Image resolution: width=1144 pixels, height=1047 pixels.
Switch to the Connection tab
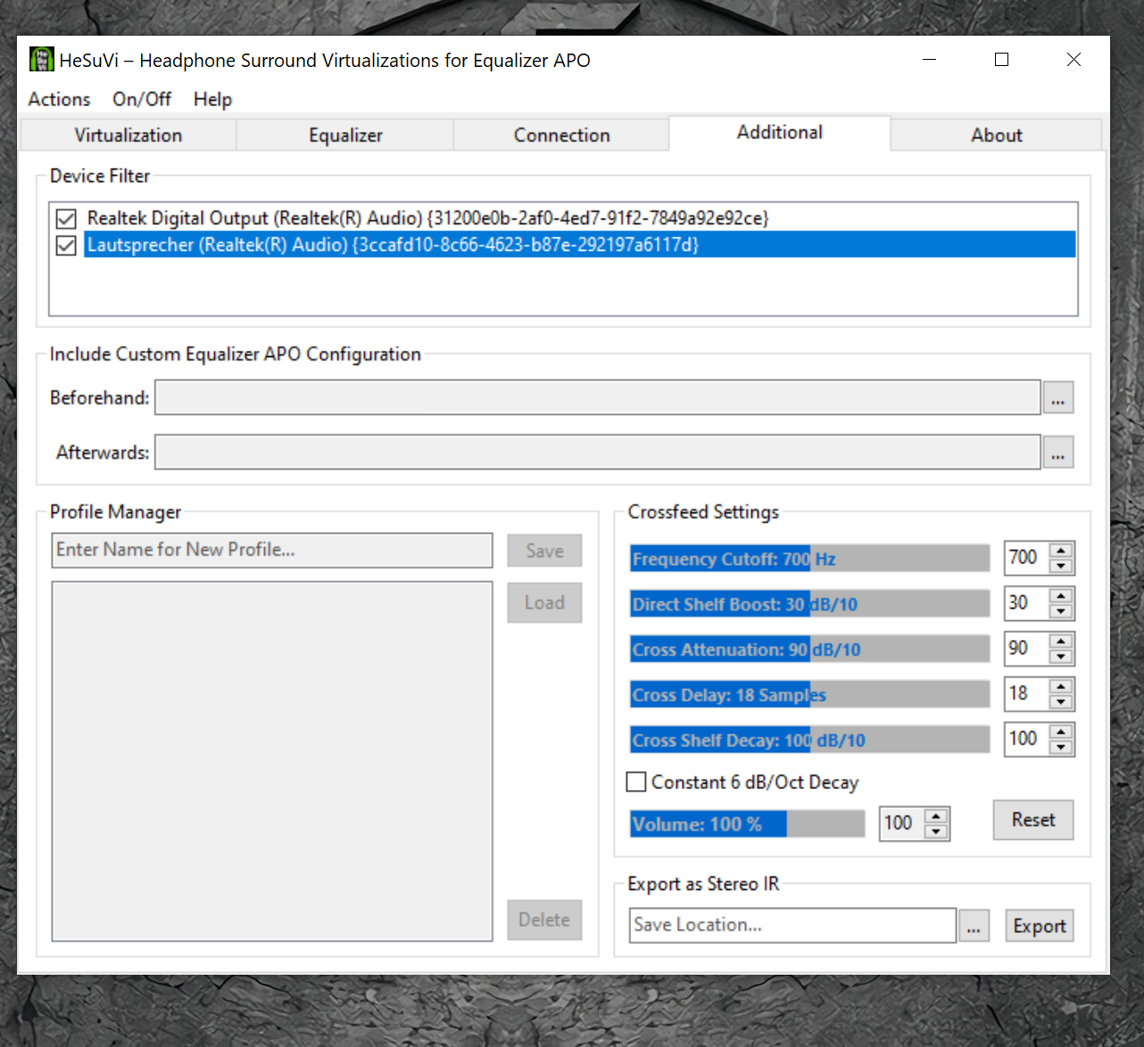tap(561, 135)
